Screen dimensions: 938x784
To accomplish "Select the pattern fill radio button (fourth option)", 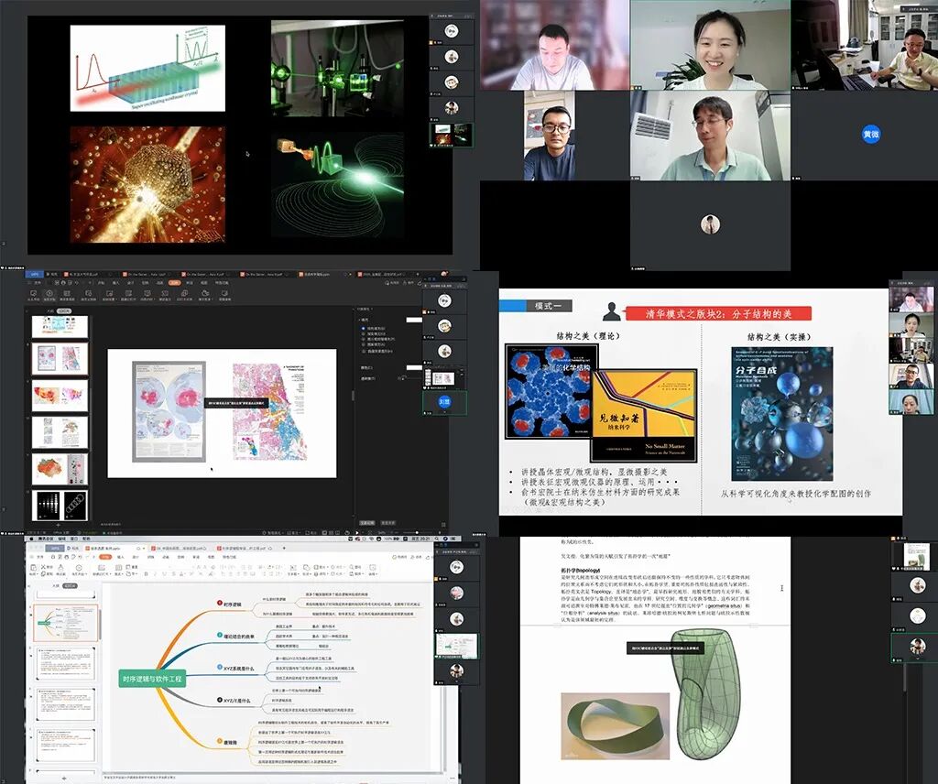I will click(363, 344).
